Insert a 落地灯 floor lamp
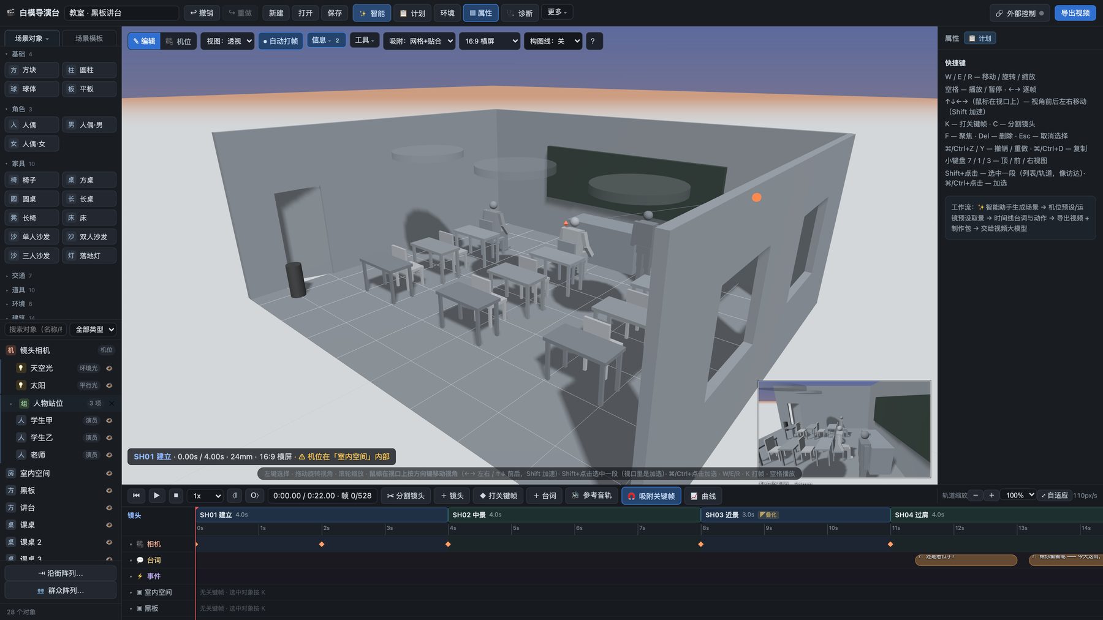The height and width of the screenshot is (620, 1103). point(89,255)
